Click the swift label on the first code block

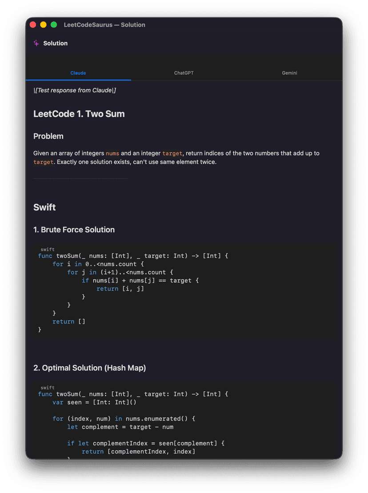click(47, 249)
